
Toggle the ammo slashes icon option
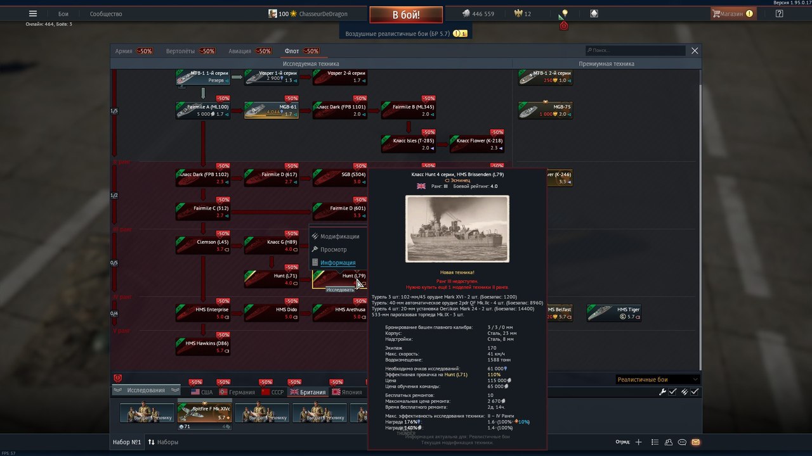pos(684,392)
